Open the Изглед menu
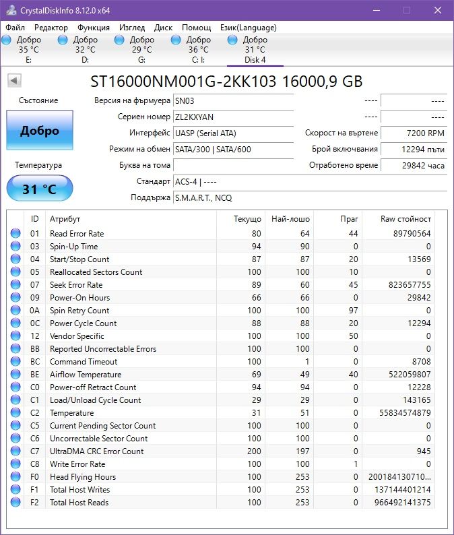 tap(132, 28)
